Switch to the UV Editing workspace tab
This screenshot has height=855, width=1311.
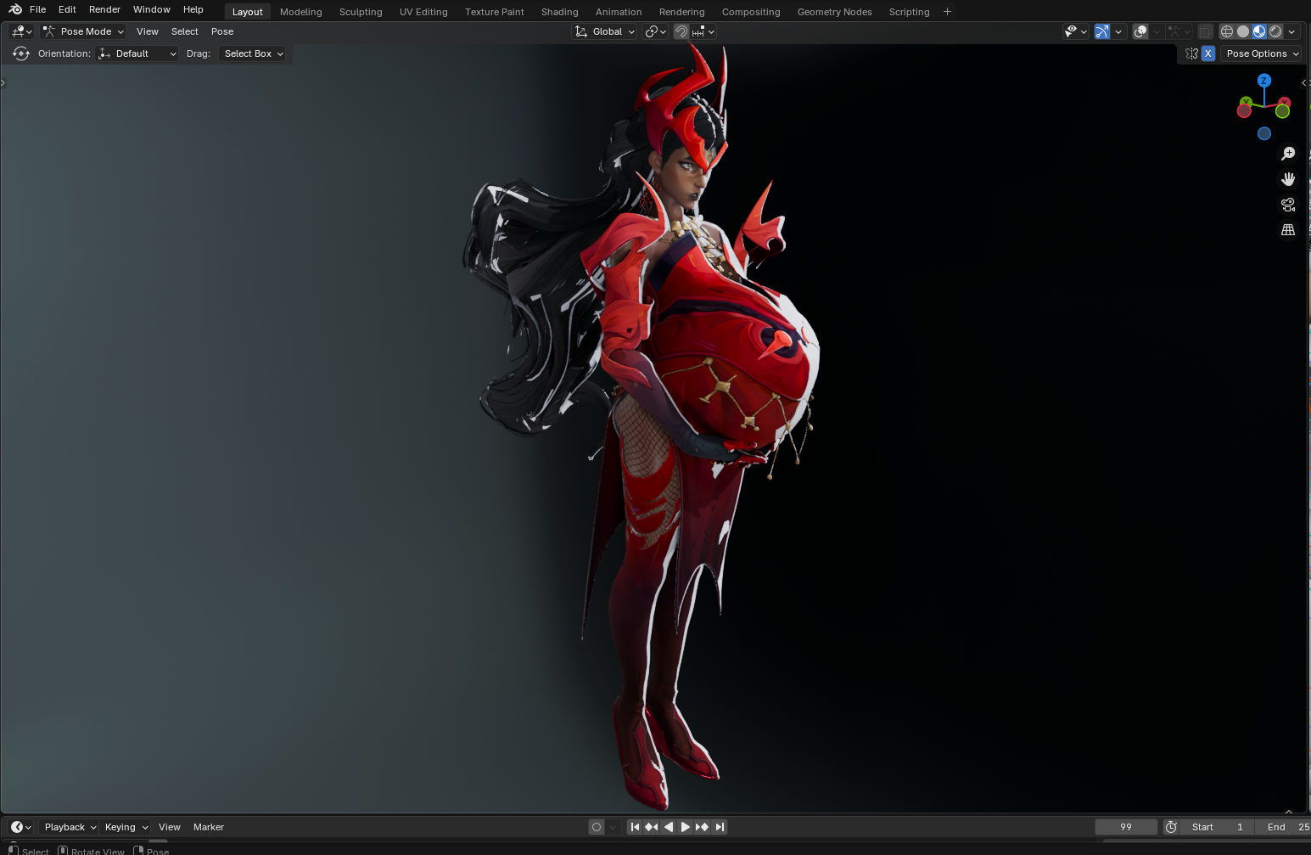423,12
